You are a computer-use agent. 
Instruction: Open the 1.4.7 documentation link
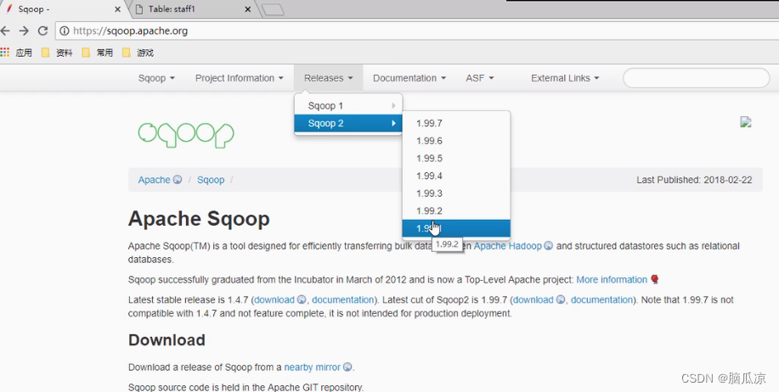[x=342, y=300]
